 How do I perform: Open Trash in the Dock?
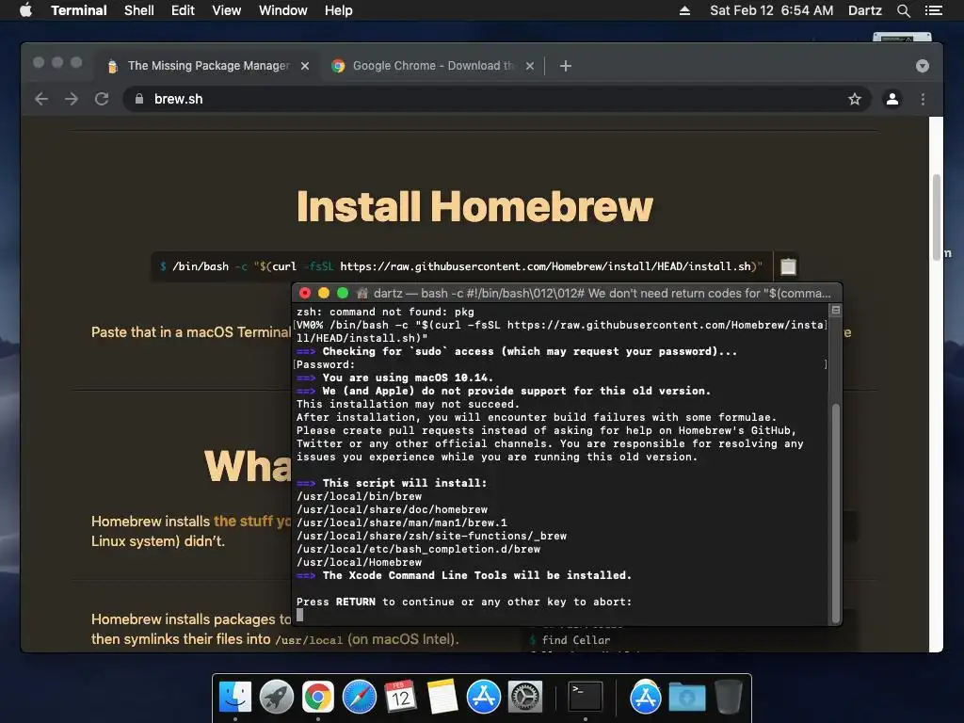coord(729,697)
